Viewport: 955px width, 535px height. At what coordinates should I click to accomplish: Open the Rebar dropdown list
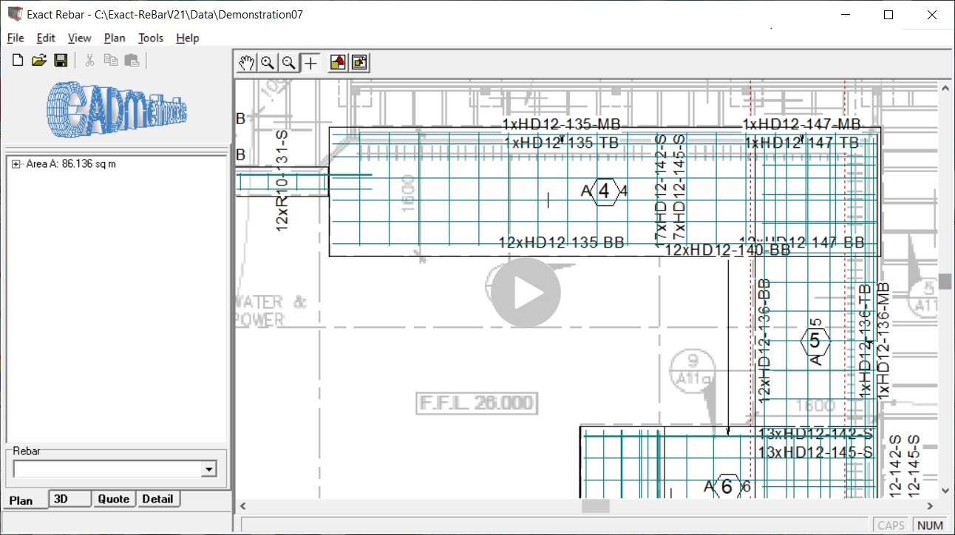click(209, 468)
